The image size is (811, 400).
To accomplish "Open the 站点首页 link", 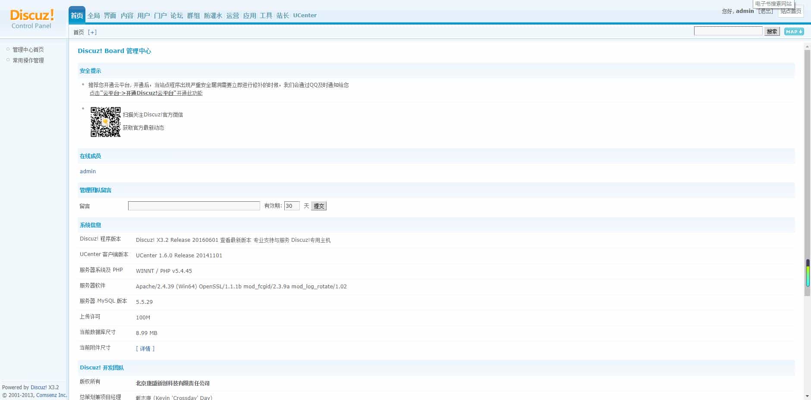I will [x=791, y=11].
